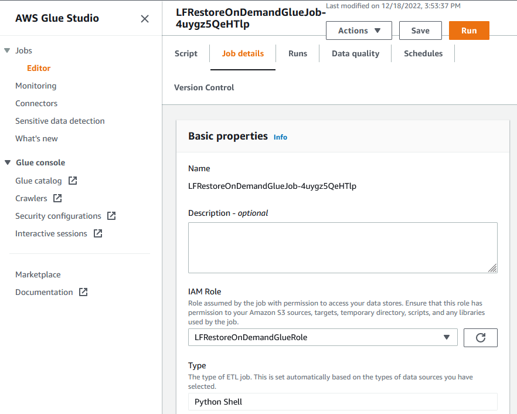This screenshot has width=517, height=414.
Task: Click the Glue console section heading
Action: [40, 162]
